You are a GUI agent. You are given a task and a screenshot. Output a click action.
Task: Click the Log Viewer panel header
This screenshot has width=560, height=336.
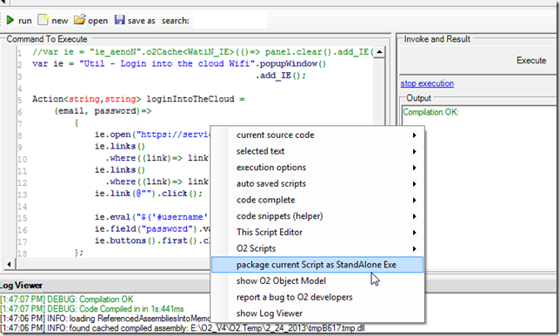pos(22,286)
